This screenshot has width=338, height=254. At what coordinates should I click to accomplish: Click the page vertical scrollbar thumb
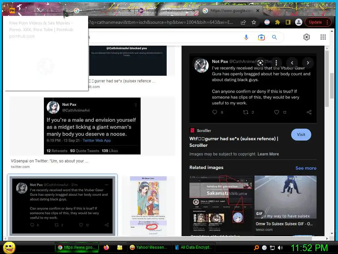[x=332, y=86]
